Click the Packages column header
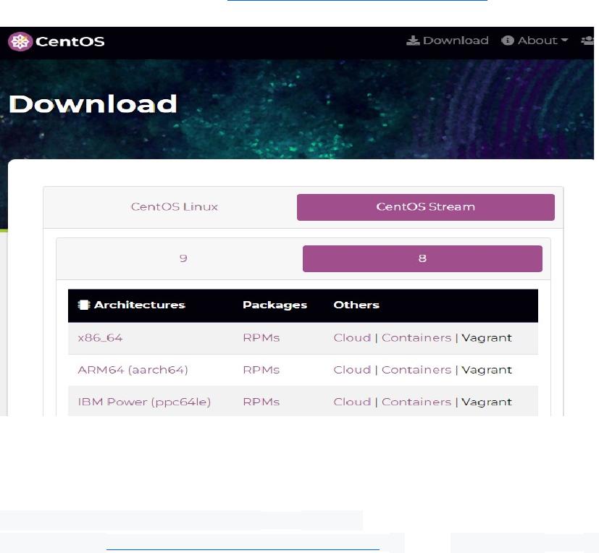Viewport: 599px width, 553px height. click(275, 305)
